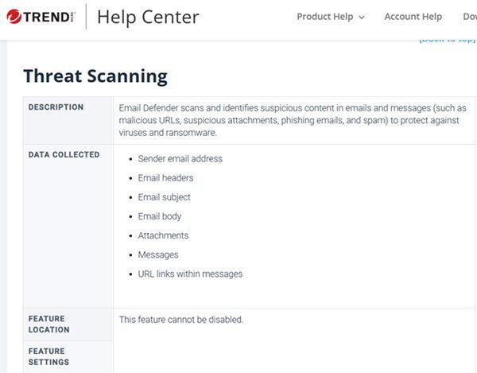Viewport: 477px width, 373px height.
Task: Select the DESCRIPTION row label
Action: [x=56, y=107]
